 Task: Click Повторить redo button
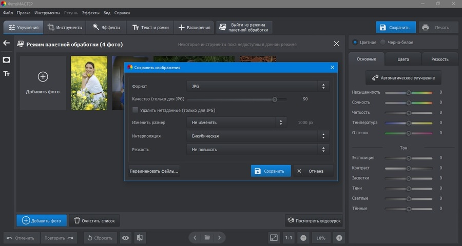[x=59, y=238]
